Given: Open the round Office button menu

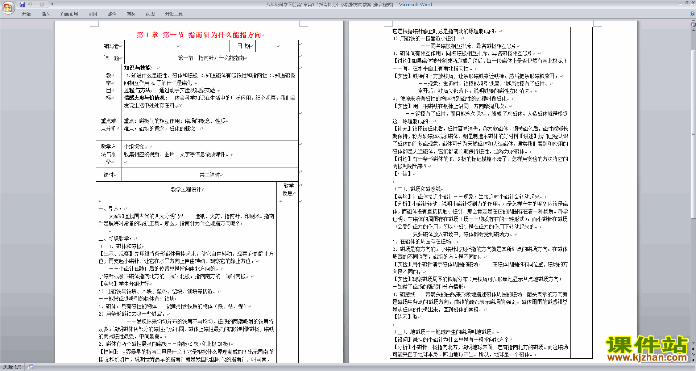Looking at the screenshot, I should coord(8,8).
